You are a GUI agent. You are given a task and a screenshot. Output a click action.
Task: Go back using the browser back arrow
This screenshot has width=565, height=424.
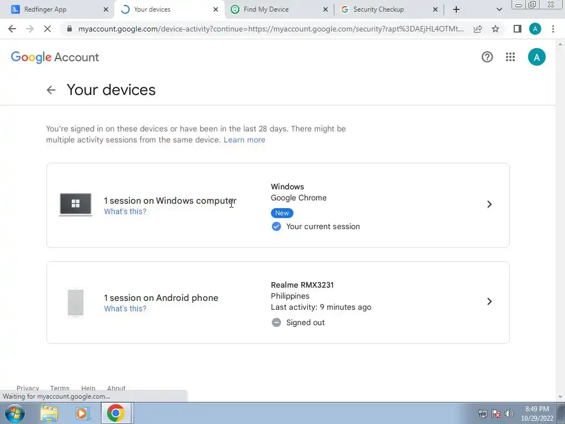12,29
